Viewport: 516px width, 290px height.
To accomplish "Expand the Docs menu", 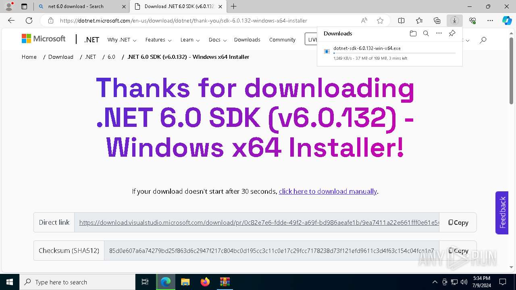I will tap(218, 40).
